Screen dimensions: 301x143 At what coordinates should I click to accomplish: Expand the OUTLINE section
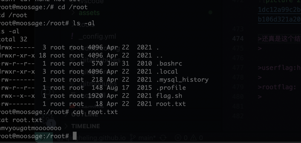(85, 114)
